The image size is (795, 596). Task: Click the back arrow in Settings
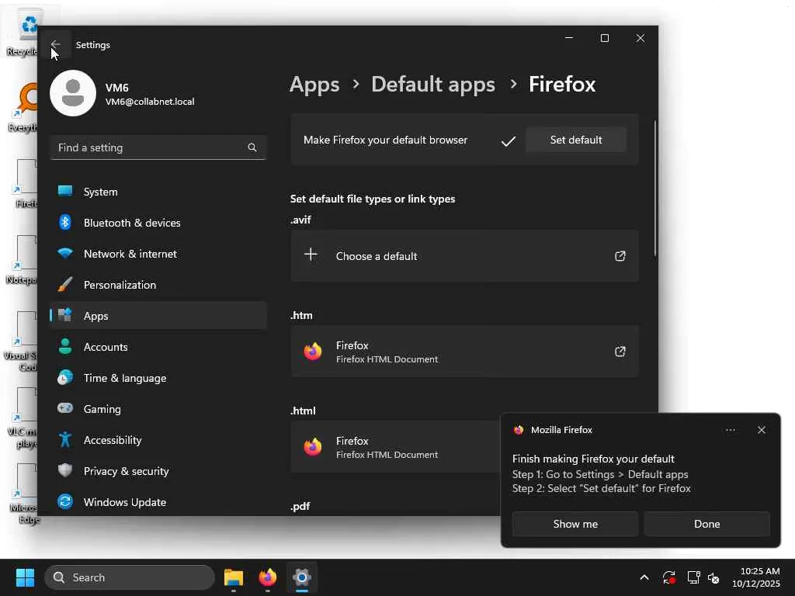(55, 45)
